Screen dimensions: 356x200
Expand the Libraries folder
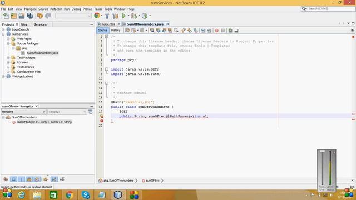pos(8,62)
